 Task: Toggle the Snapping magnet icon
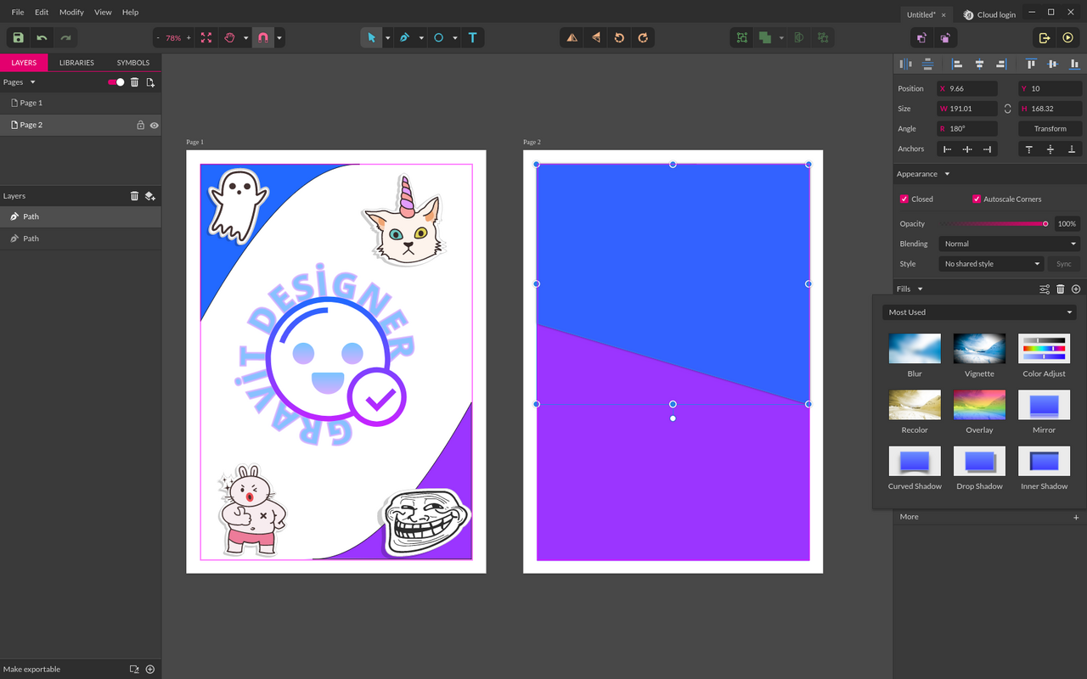click(x=263, y=38)
